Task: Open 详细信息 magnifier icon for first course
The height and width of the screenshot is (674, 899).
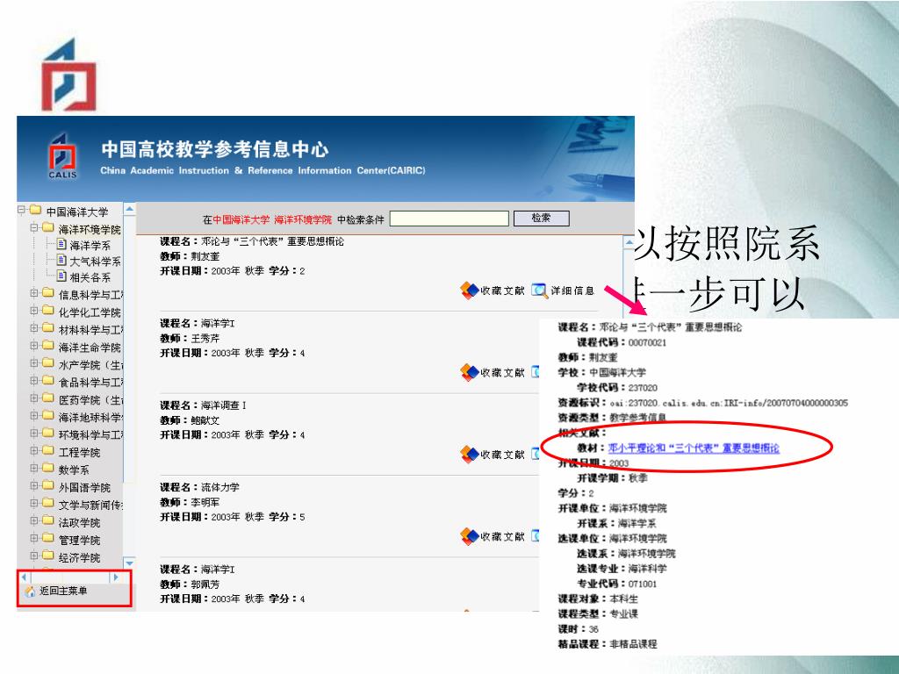Action: coord(540,290)
